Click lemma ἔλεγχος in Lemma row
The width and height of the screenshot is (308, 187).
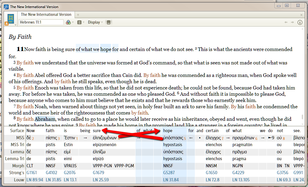point(213,152)
